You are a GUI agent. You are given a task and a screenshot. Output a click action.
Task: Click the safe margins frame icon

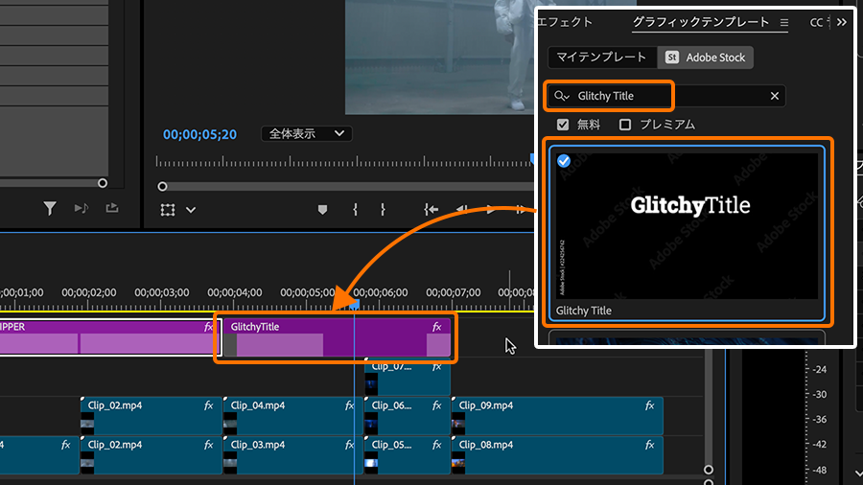click(x=167, y=210)
